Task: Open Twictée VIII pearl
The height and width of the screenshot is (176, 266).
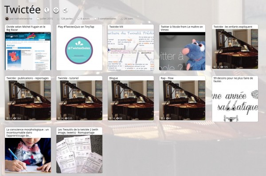Action: coord(131,47)
